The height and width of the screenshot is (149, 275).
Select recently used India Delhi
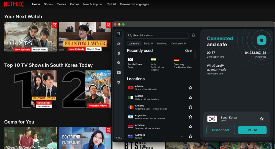pos(158,64)
